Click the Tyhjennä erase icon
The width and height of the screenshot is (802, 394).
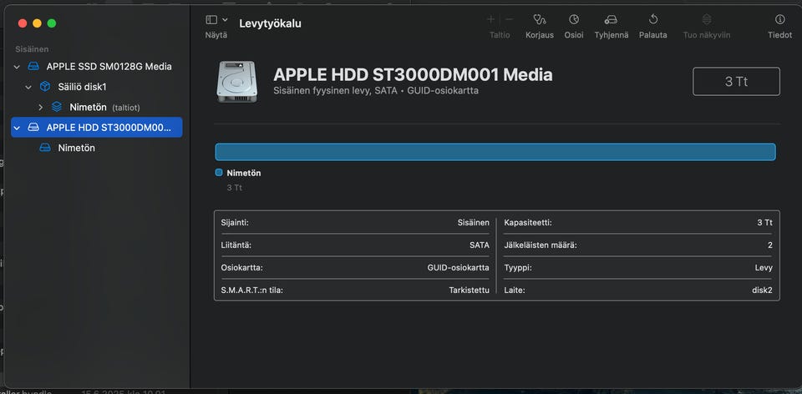click(610, 20)
